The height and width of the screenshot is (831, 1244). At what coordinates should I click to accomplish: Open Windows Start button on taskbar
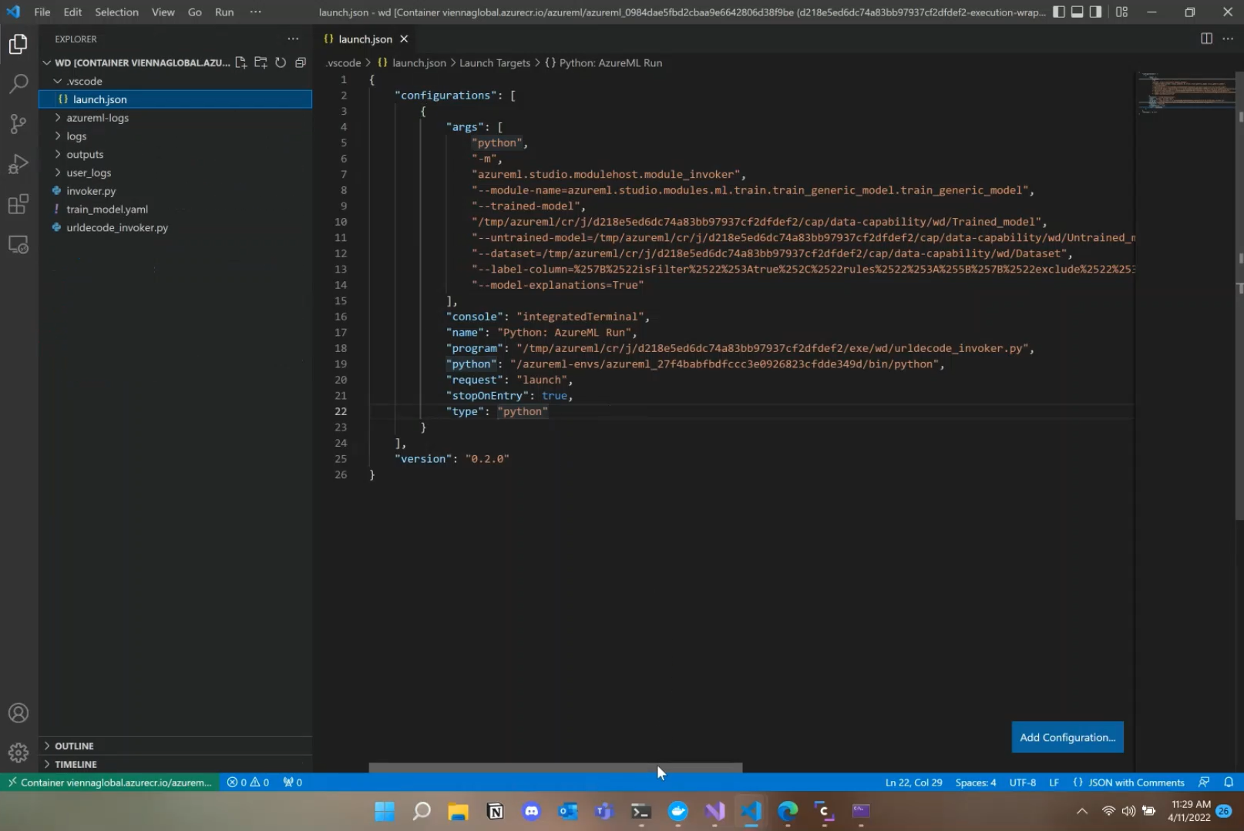pos(385,811)
